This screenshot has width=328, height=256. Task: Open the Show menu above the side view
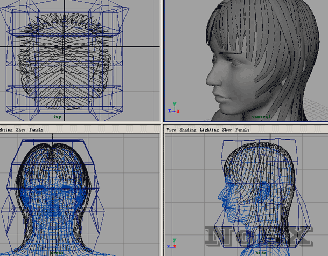[227, 130]
